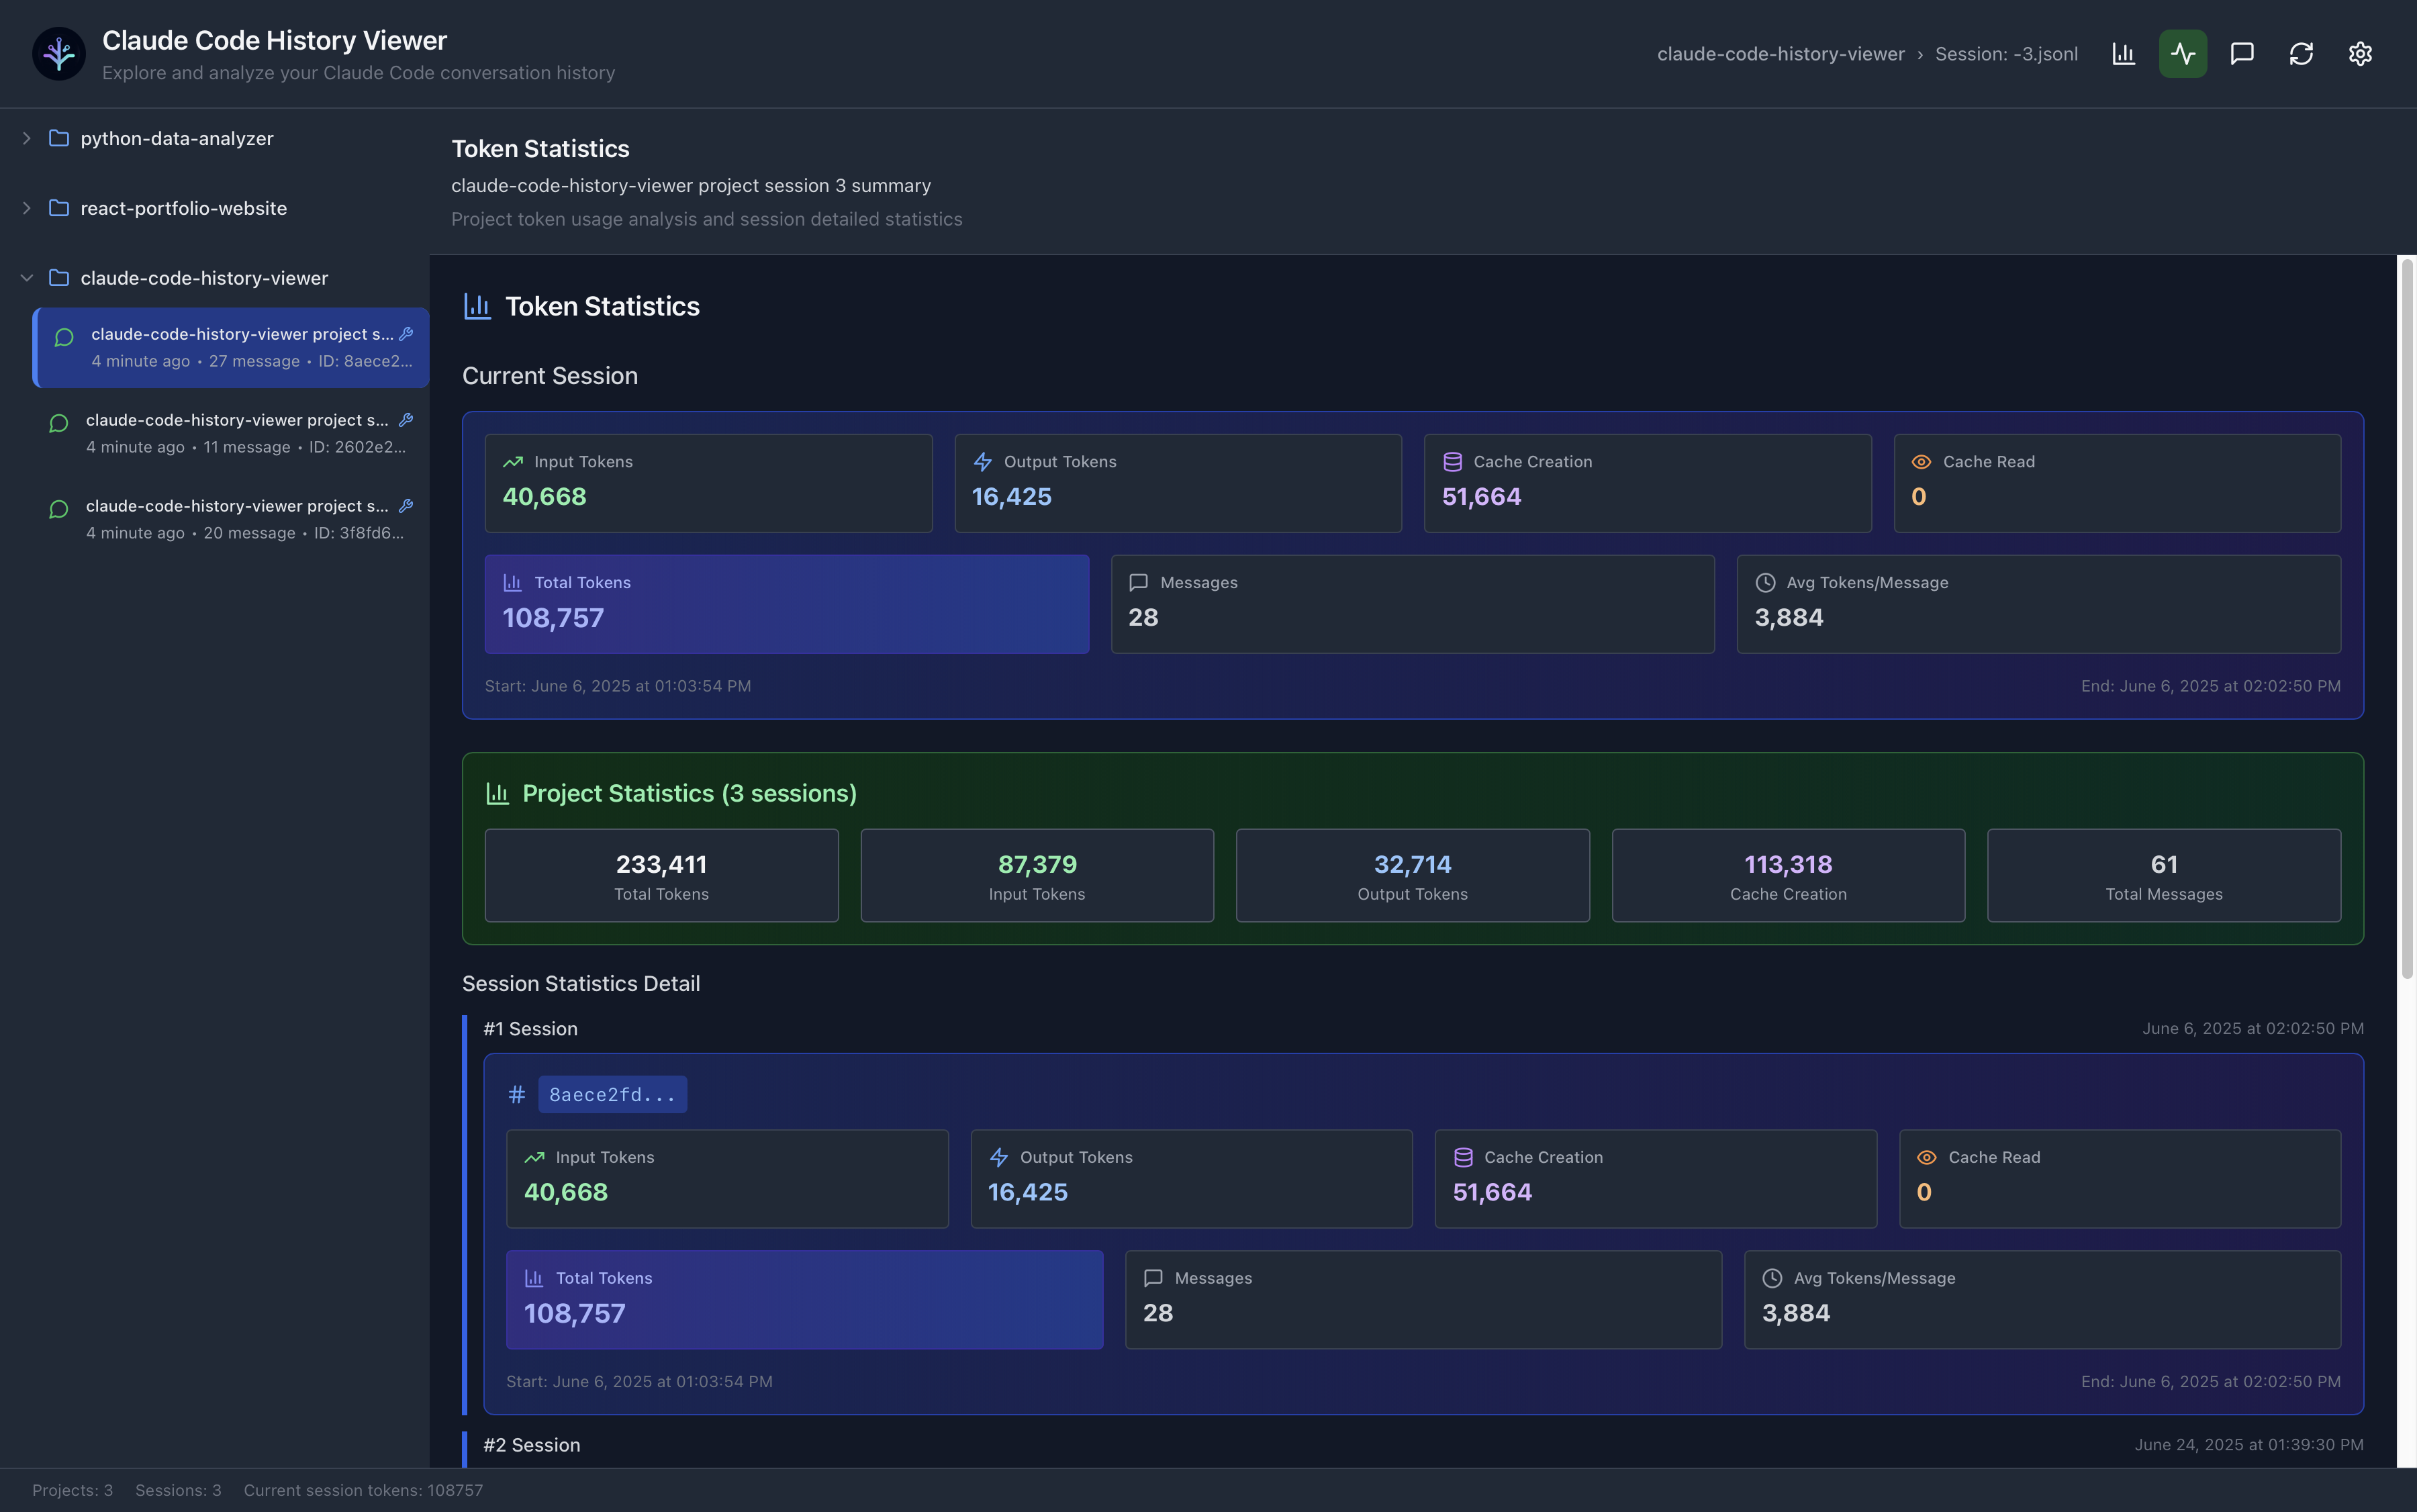Open the session with 11 messages

(231, 433)
